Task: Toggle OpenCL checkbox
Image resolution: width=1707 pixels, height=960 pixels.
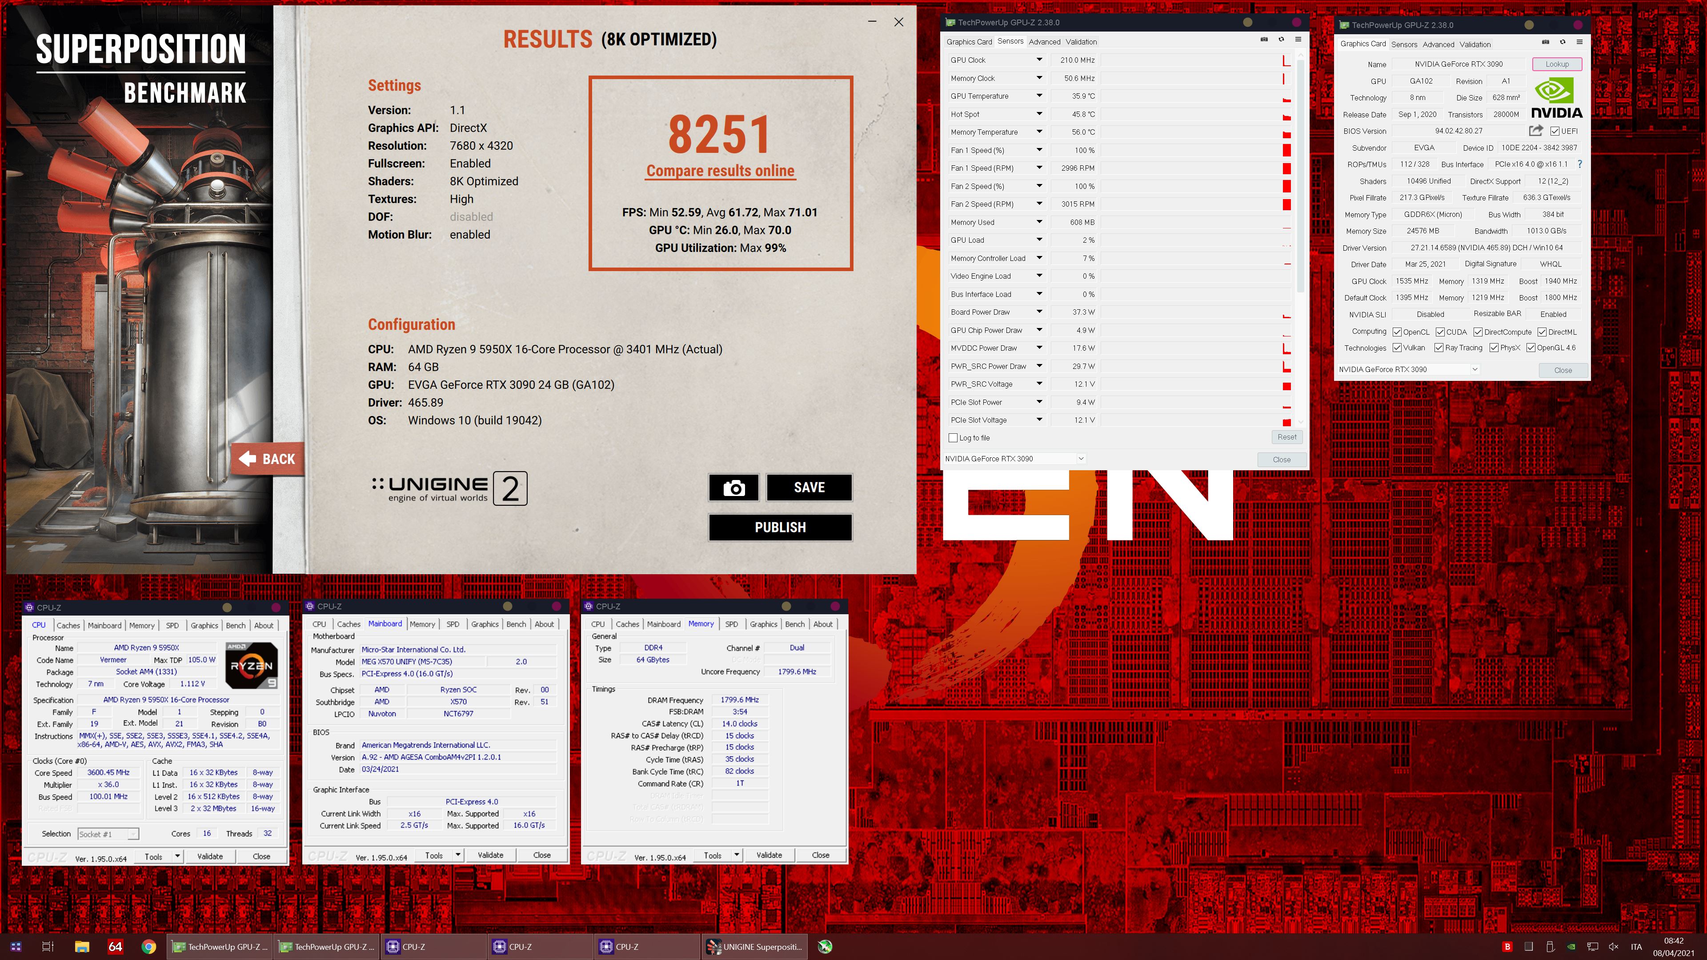Action: pyautogui.click(x=1397, y=332)
